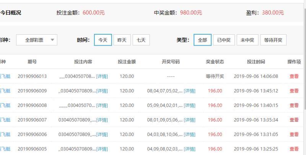Click the 奖金状态 column header

215,62
